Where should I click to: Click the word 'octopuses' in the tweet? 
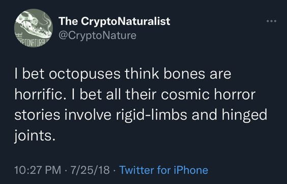click(x=84, y=74)
